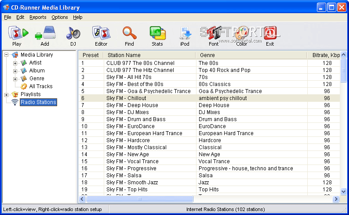Click the horizontal scrollbar thumb
The width and height of the screenshot is (349, 215).
click(x=139, y=199)
